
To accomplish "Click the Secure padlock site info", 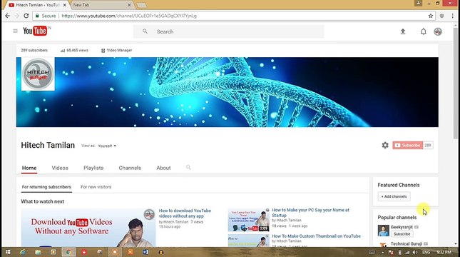I will pos(46,16).
